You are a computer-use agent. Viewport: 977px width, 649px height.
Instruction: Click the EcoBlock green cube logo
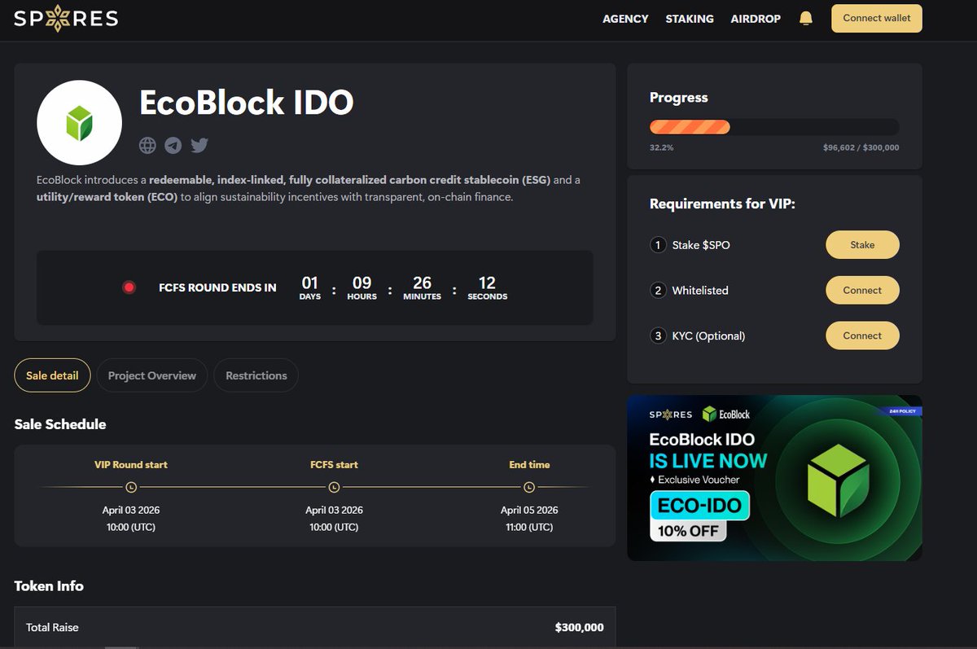click(x=79, y=124)
